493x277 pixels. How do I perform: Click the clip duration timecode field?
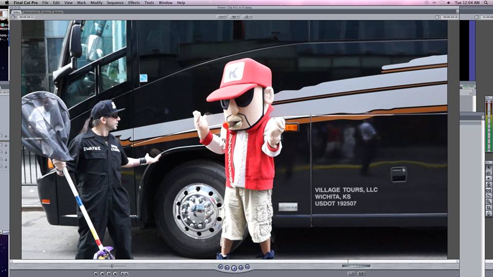pos(26,17)
